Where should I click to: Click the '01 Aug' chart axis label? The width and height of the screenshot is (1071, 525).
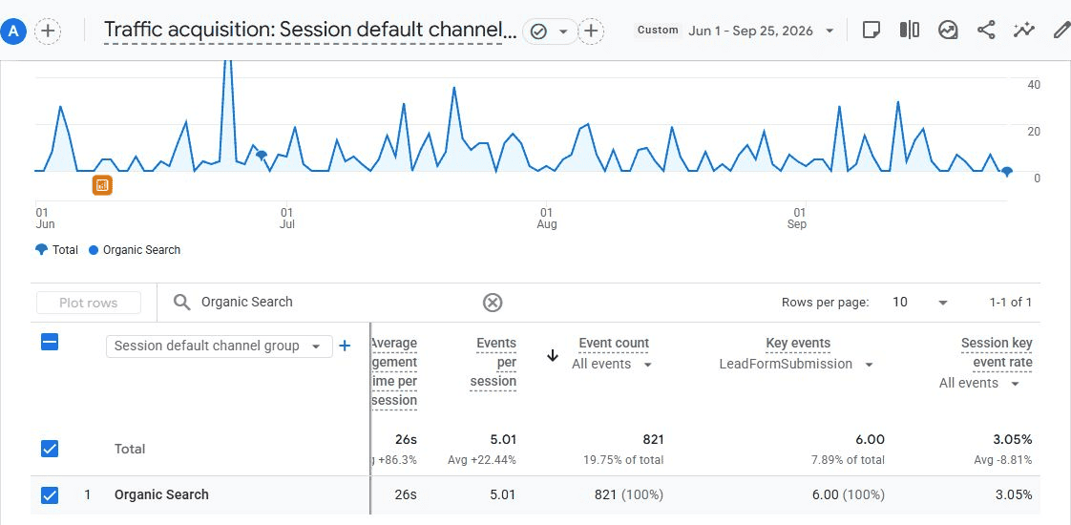[x=546, y=219]
